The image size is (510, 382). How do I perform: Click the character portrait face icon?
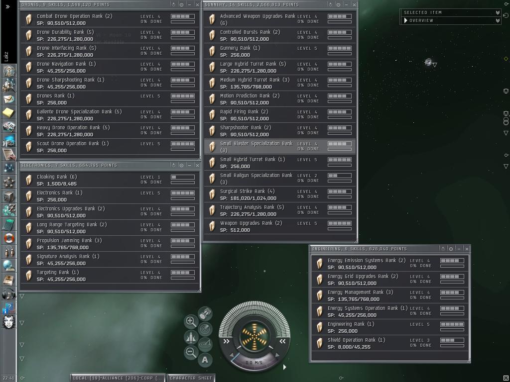point(9,322)
